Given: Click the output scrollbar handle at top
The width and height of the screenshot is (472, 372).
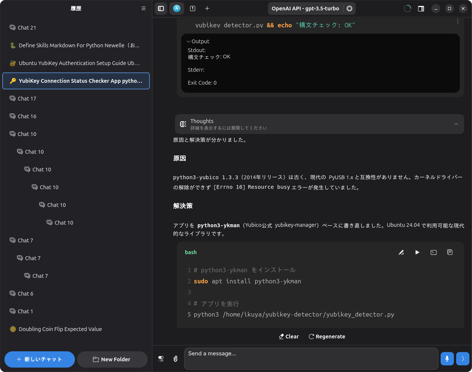Looking at the screenshot, I should (x=458, y=21).
